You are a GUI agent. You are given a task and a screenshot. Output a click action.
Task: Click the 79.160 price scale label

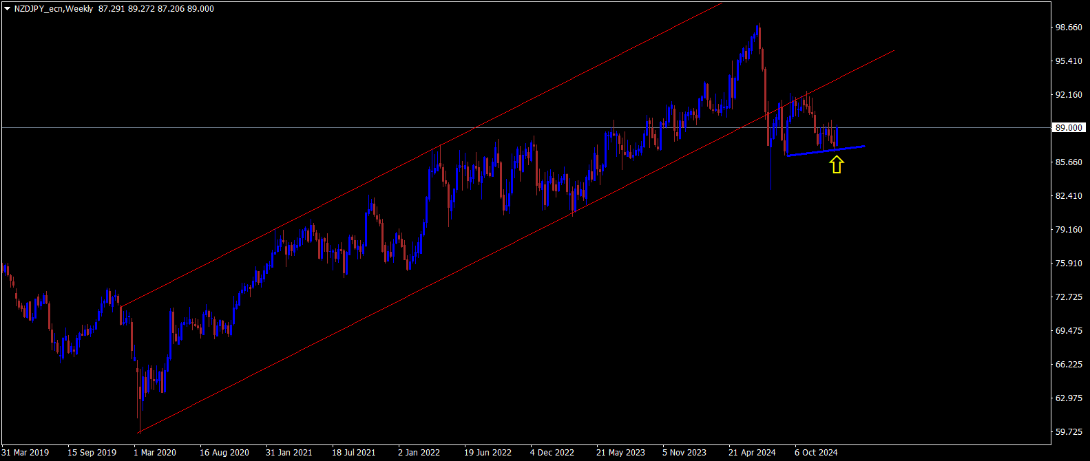tap(1069, 230)
